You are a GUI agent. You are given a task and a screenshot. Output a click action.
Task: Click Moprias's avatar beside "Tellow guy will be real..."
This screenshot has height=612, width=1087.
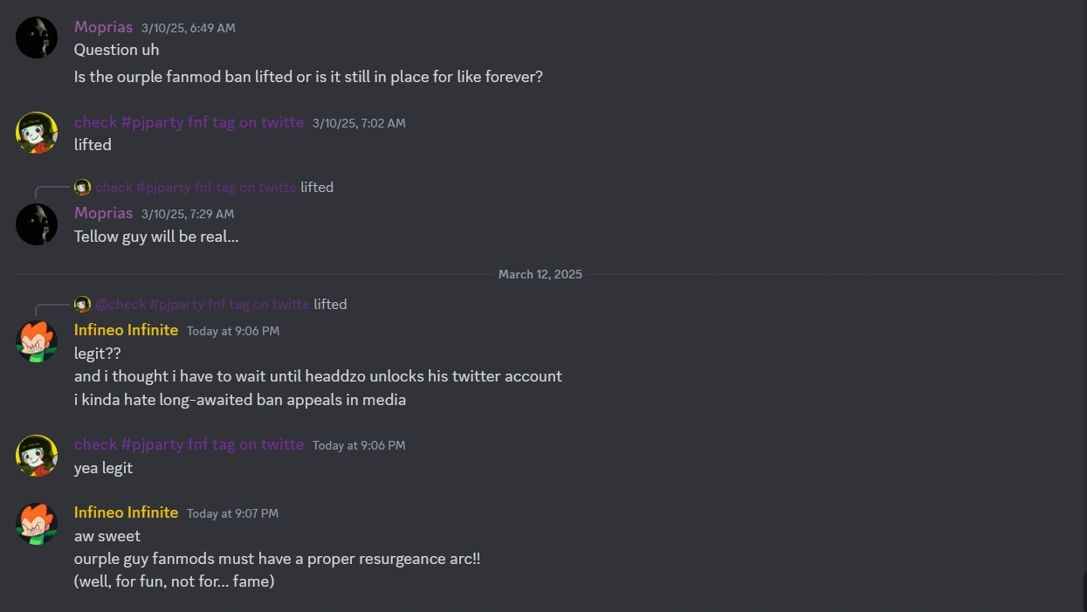(x=37, y=224)
